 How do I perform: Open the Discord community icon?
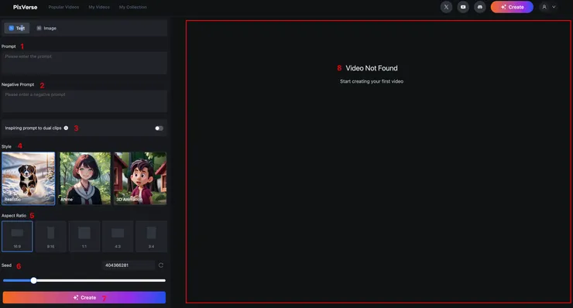480,7
